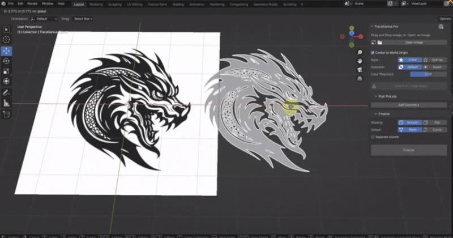Click the pan view hand icon
Image resolution: width=453 pixels, height=238 pixels.
pyautogui.click(x=360, y=60)
